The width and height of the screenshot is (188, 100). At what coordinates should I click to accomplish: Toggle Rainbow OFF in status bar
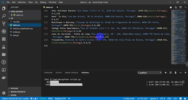(x=60, y=99)
